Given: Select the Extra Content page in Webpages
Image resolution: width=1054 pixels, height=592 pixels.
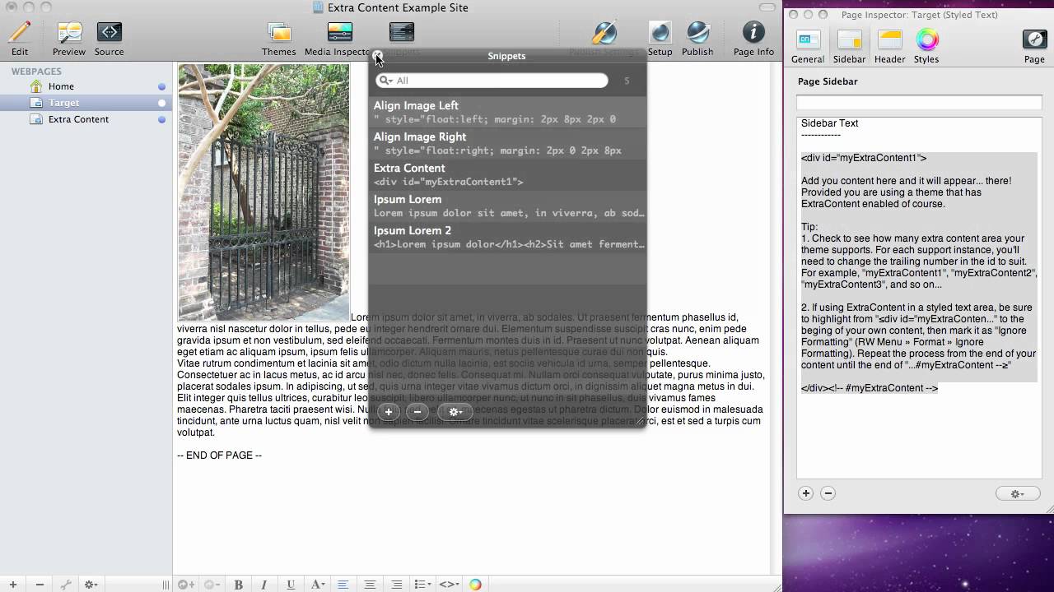Looking at the screenshot, I should click(86, 119).
